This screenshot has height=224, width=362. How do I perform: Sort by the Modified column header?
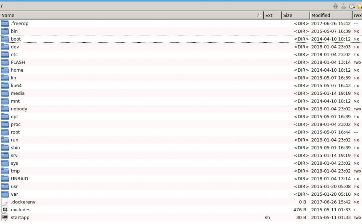click(x=331, y=15)
